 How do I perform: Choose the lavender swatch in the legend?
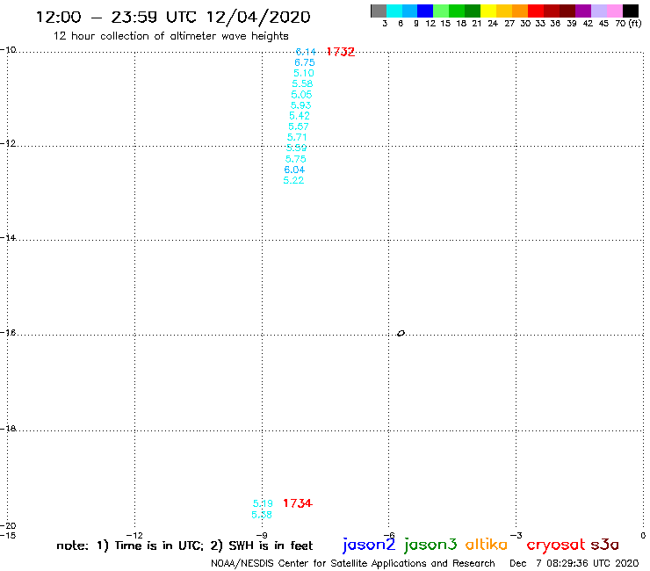click(599, 11)
